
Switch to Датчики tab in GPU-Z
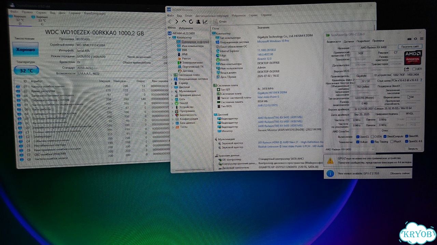click(x=349, y=42)
